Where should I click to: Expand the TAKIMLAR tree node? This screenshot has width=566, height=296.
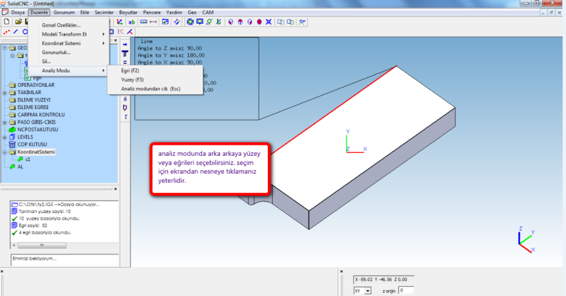tap(5, 93)
